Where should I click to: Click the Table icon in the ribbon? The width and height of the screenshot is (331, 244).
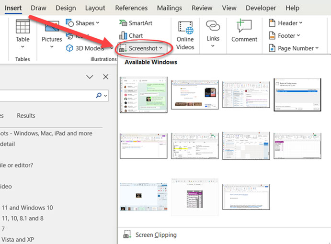pyautogui.click(x=23, y=29)
